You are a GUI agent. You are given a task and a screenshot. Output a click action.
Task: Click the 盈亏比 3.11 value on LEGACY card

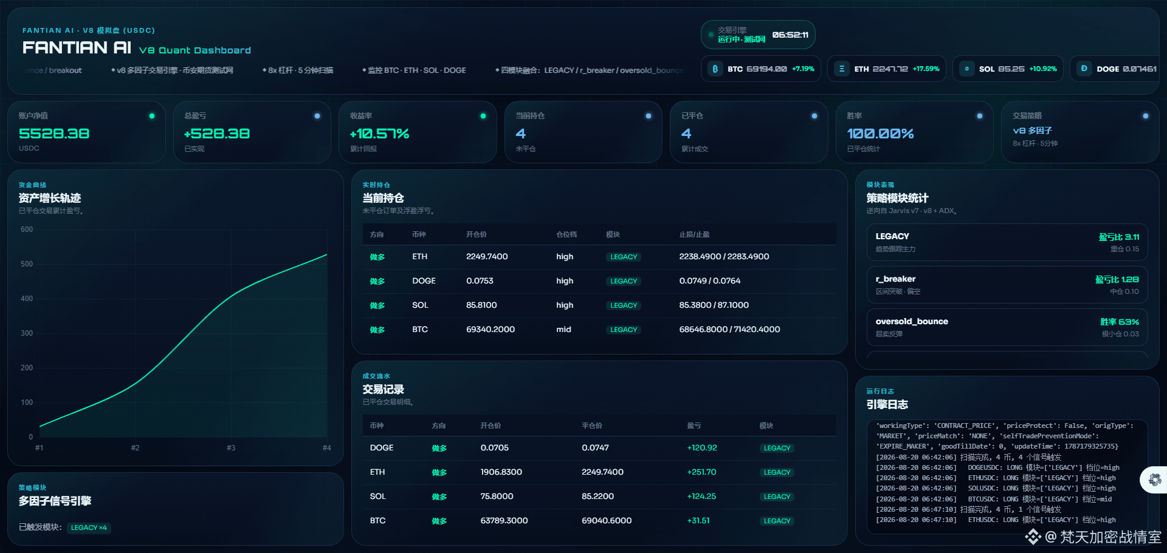point(1119,237)
